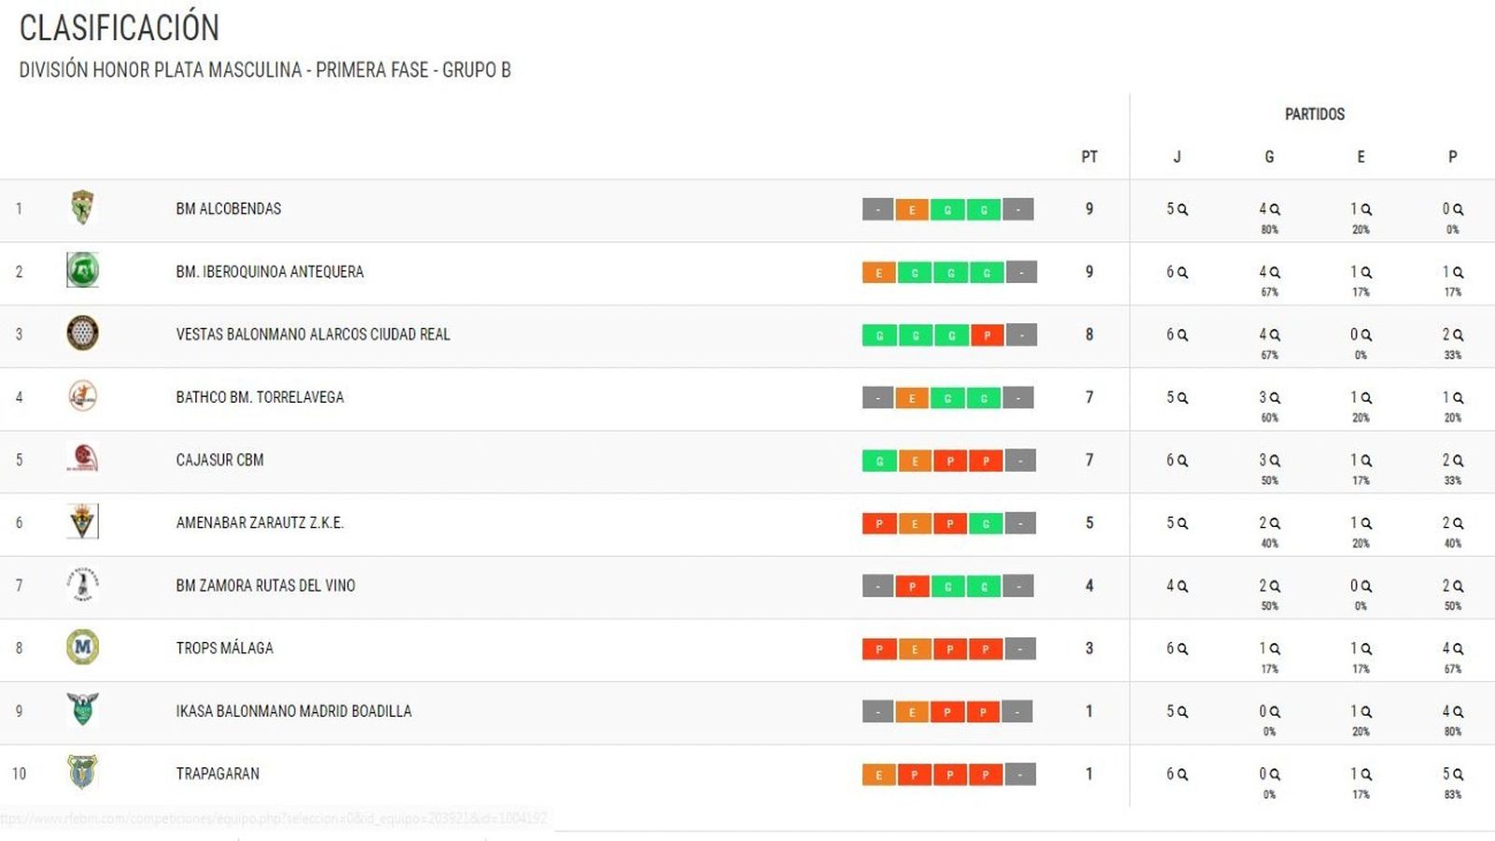Image resolution: width=1495 pixels, height=841 pixels.
Task: Click the Ikasa Madrid Boadilla crest
Action: 82,709
